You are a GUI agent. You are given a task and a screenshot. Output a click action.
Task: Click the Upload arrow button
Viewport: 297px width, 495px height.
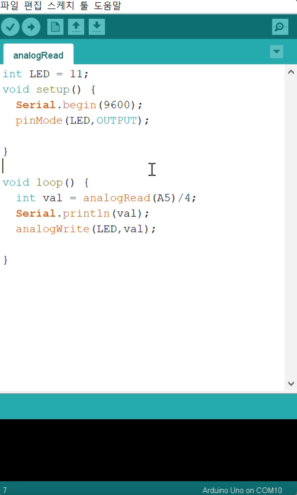coord(31,27)
